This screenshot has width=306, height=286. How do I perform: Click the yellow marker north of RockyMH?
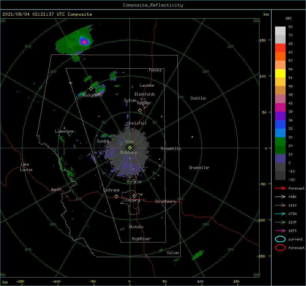91,89
